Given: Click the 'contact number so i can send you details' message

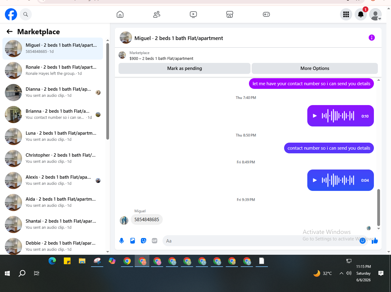Looking at the screenshot, I should tap(329, 148).
